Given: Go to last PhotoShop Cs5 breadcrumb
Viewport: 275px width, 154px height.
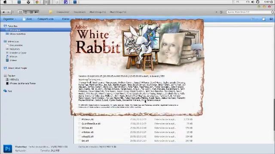Looking at the screenshot, I should click(x=118, y=12).
